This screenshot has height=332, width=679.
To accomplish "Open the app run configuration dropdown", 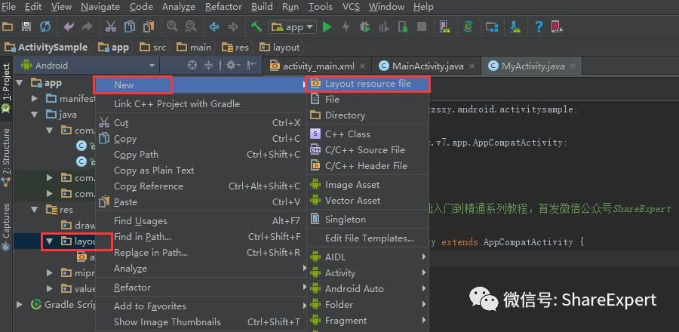I will [292, 27].
